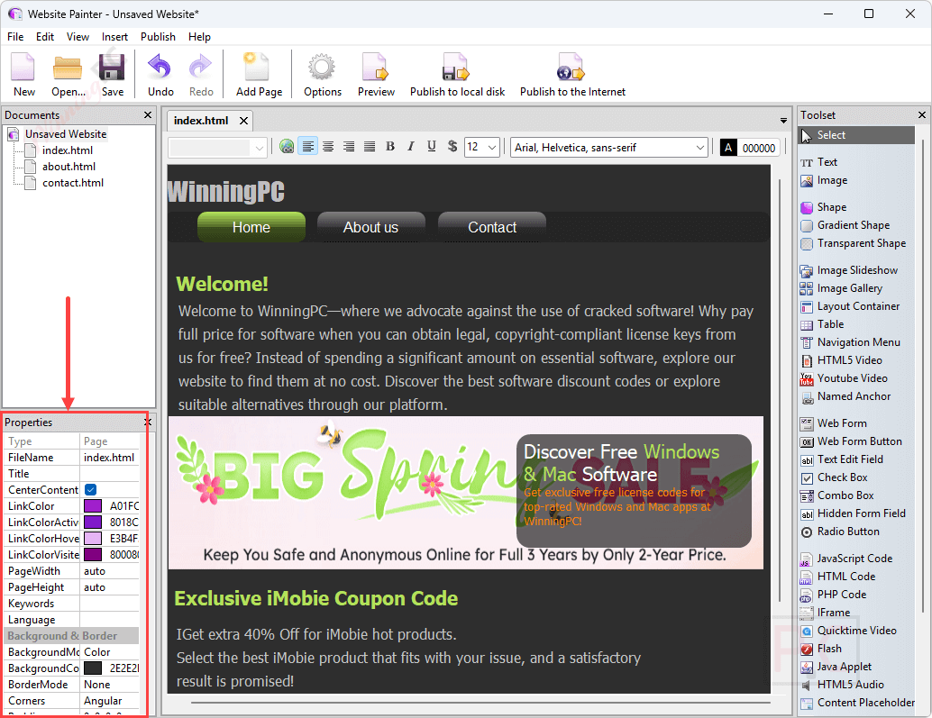
Task: Edit the PageWidth value
Action: 109,571
